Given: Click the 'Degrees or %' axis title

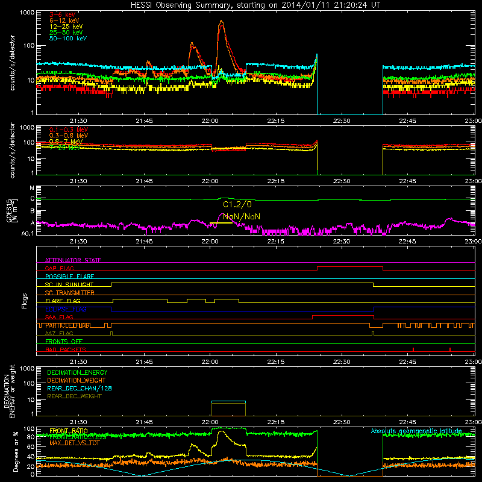Looking at the screenshot, I should pyautogui.click(x=16, y=452).
